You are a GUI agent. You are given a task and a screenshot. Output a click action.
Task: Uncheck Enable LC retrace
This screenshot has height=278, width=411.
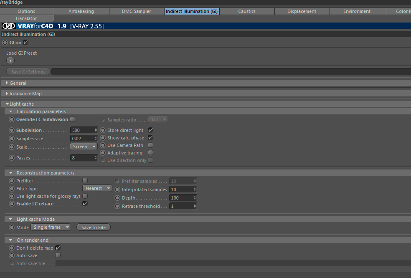point(85,204)
